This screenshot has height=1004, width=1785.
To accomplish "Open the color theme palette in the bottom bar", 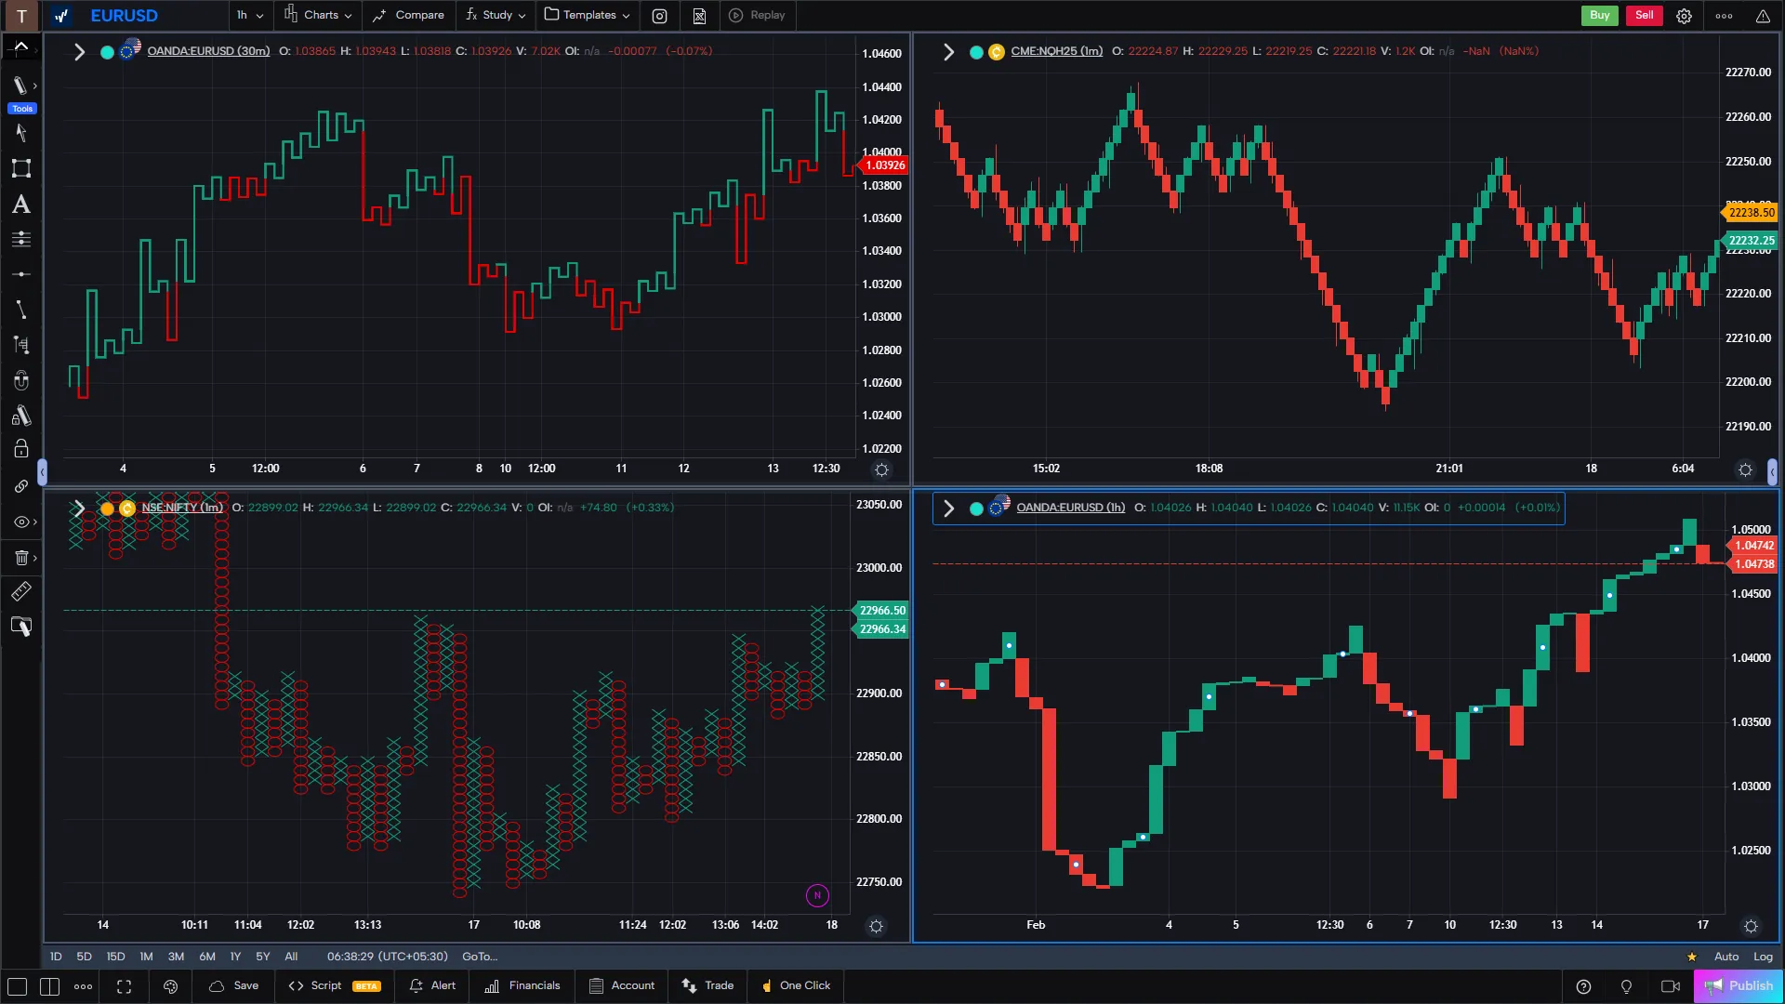I will coord(171,986).
